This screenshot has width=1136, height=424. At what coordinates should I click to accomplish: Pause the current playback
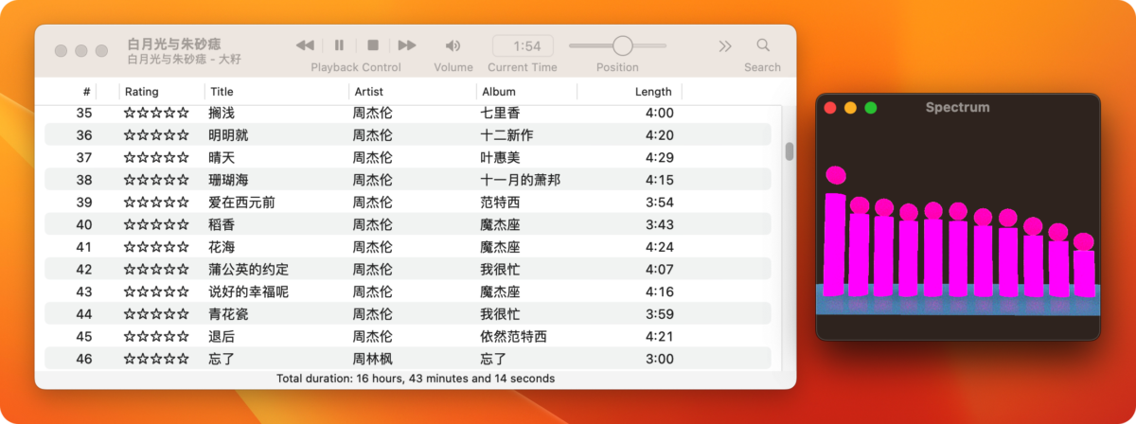339,45
